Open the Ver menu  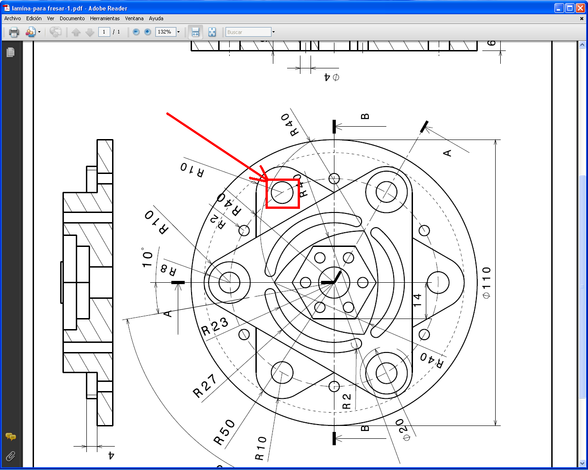(x=51, y=18)
